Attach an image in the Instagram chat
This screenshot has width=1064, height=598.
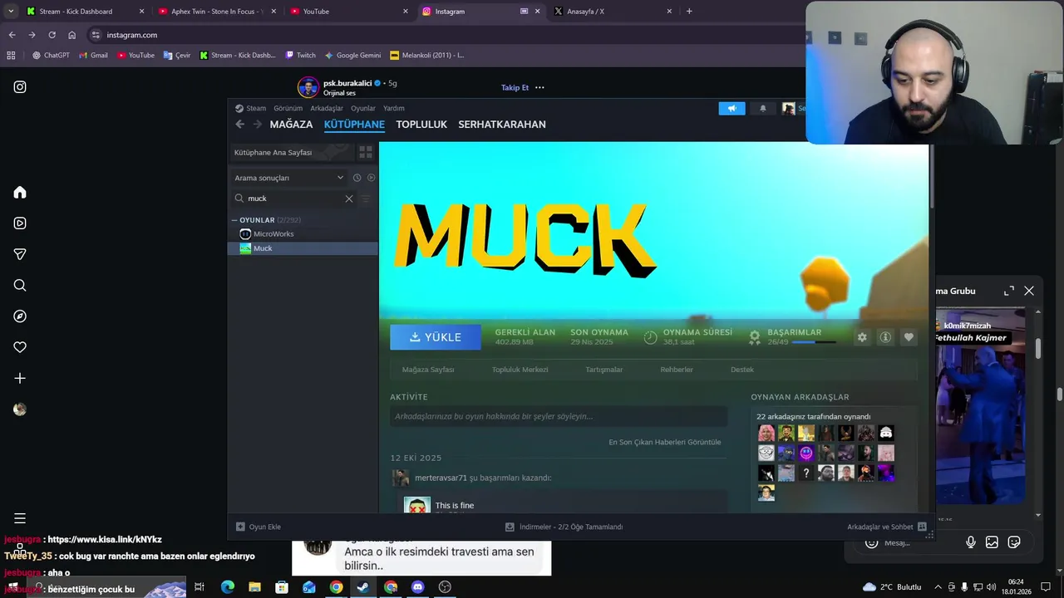tap(992, 542)
